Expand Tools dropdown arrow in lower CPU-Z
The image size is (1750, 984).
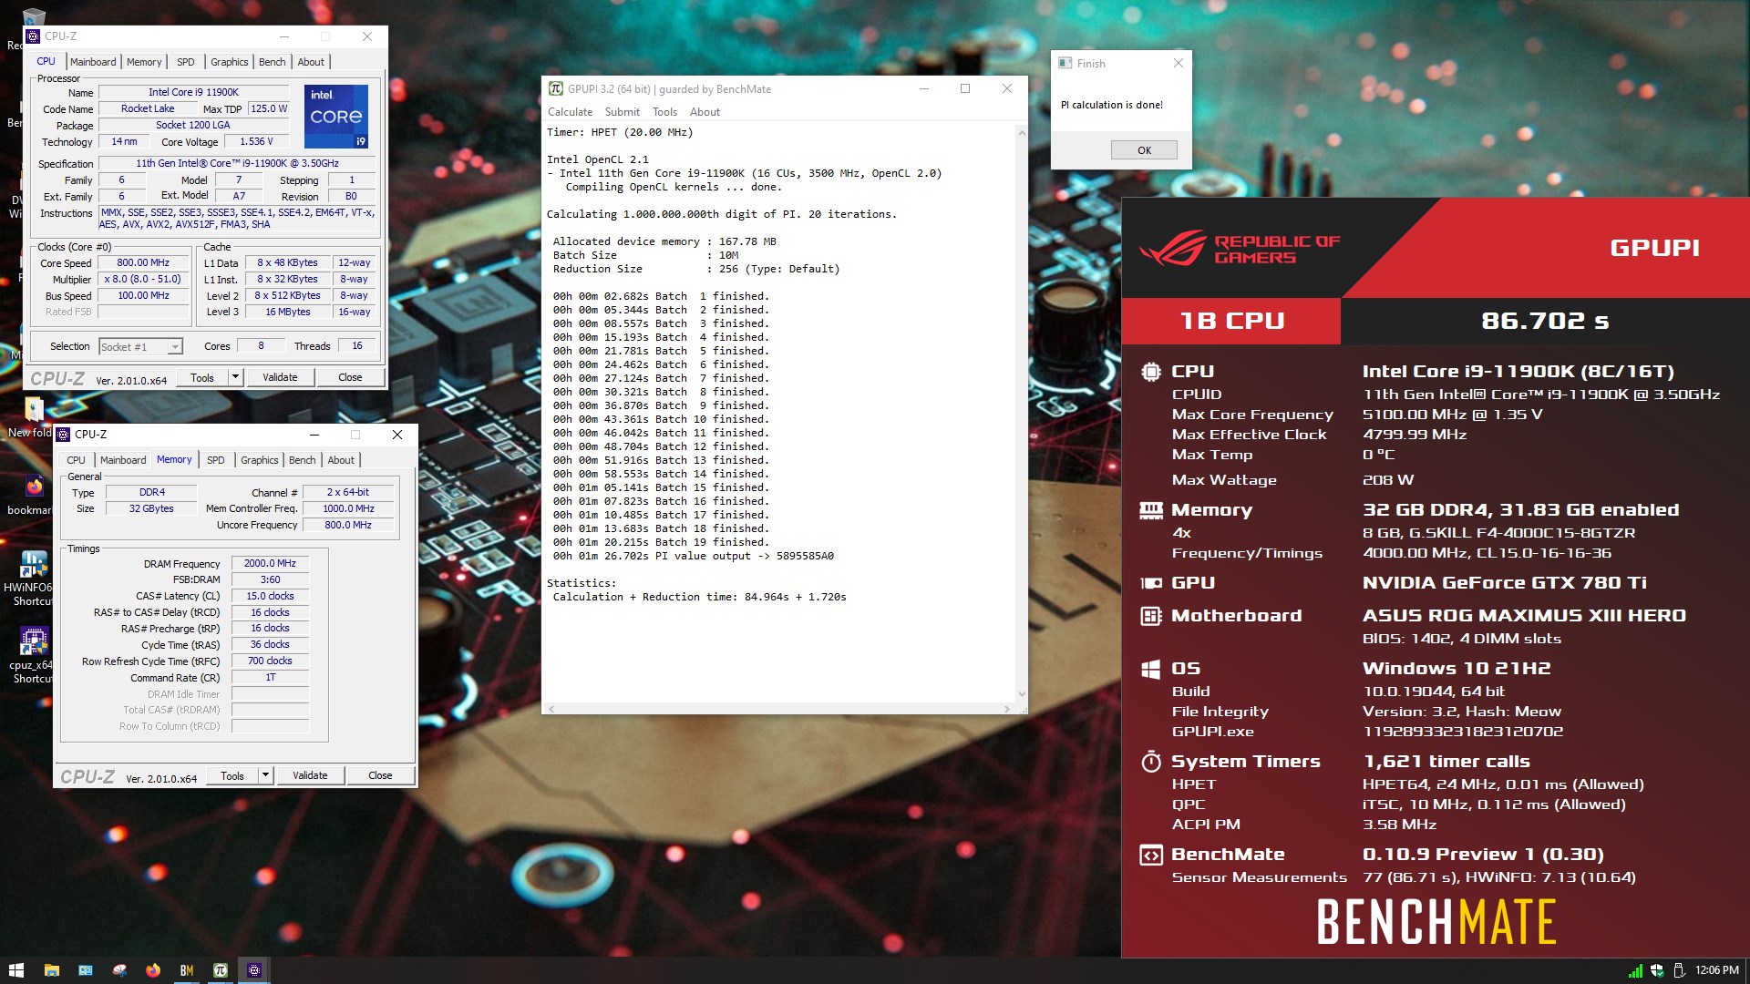265,775
